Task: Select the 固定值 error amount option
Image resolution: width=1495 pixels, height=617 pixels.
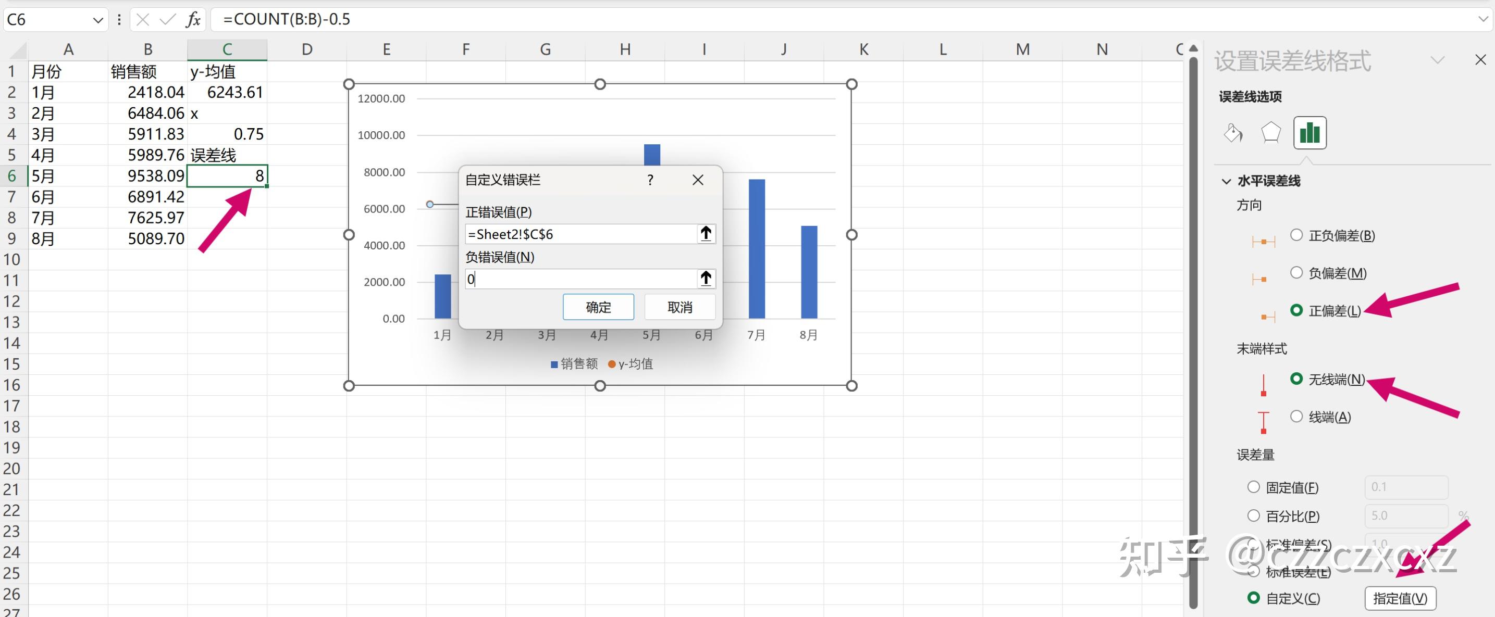Action: pos(1254,487)
